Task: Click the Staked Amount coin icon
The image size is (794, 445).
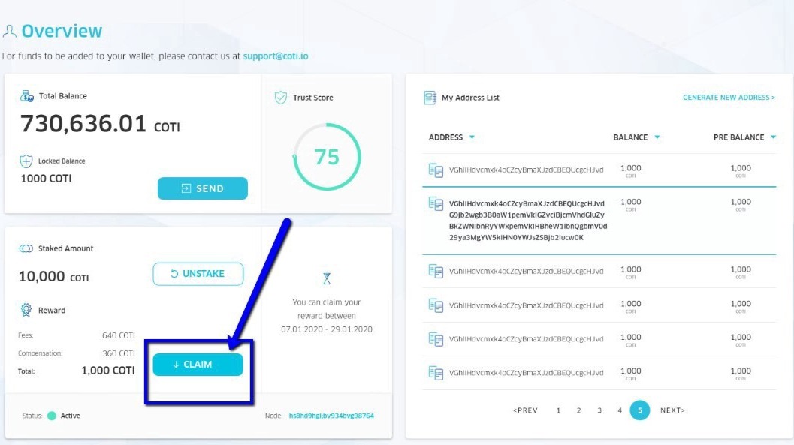Action: [26, 248]
